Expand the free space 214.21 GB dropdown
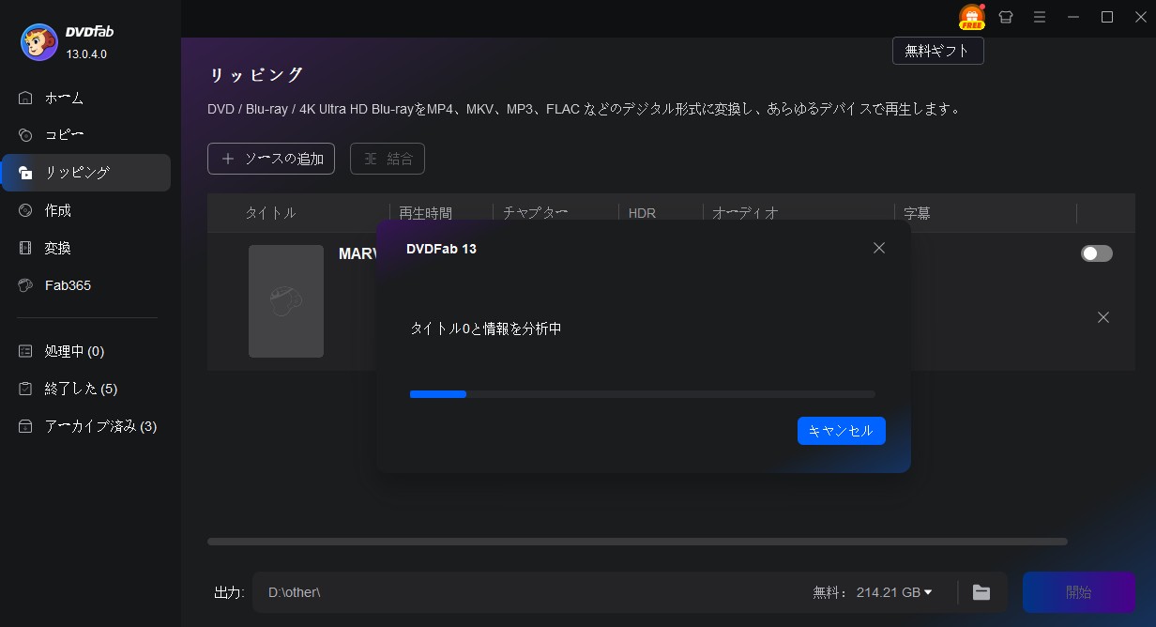This screenshot has height=627, width=1156. (928, 592)
